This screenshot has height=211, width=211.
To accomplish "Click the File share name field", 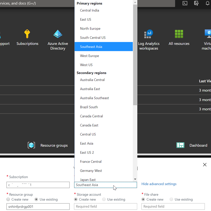I will (x=173, y=207).
